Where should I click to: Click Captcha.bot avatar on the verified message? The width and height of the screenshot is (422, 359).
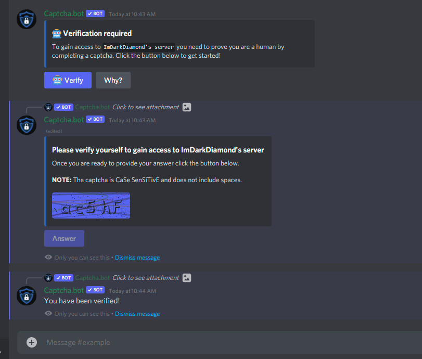tap(27, 296)
